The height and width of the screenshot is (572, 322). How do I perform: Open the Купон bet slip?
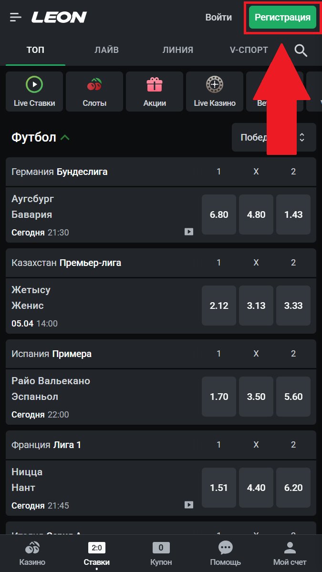(161, 554)
